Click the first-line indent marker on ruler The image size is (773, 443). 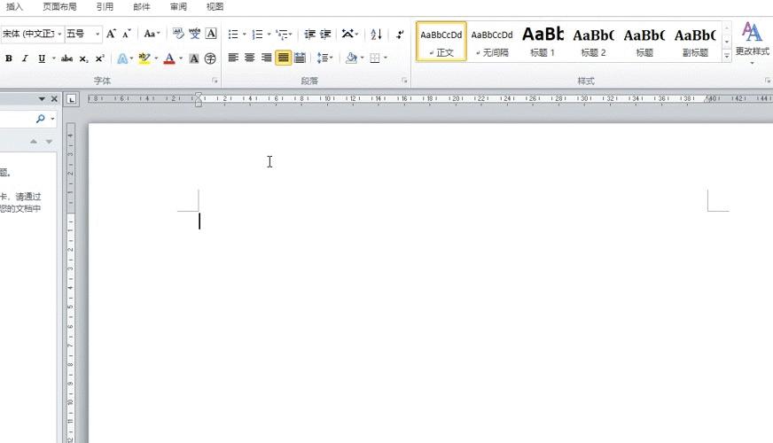point(199,95)
